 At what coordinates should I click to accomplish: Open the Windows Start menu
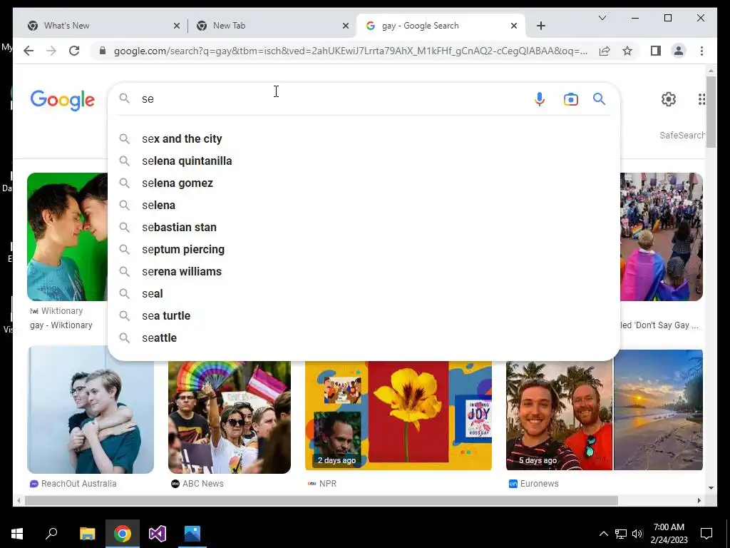17,534
